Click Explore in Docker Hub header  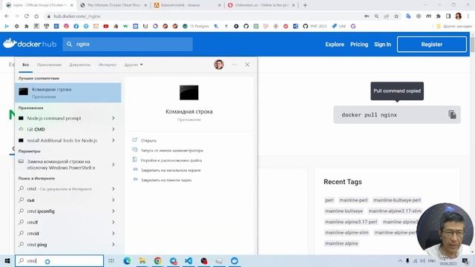coord(335,44)
